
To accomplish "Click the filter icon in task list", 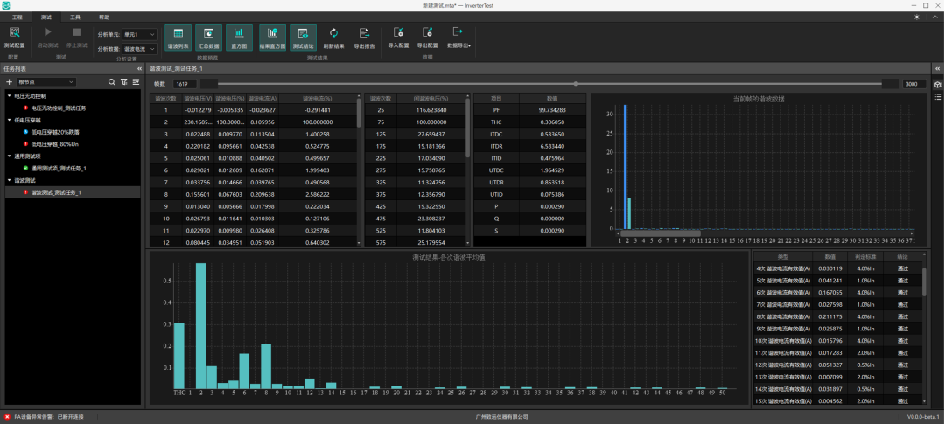I will 123,82.
